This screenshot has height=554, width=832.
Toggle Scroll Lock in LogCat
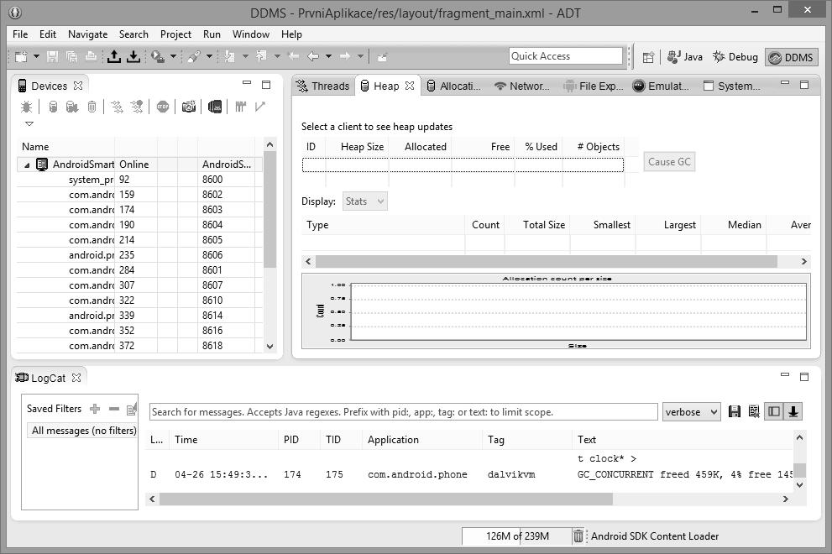point(793,412)
